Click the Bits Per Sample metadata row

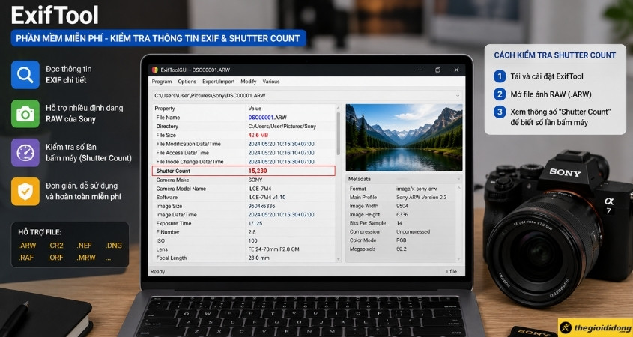(401, 223)
